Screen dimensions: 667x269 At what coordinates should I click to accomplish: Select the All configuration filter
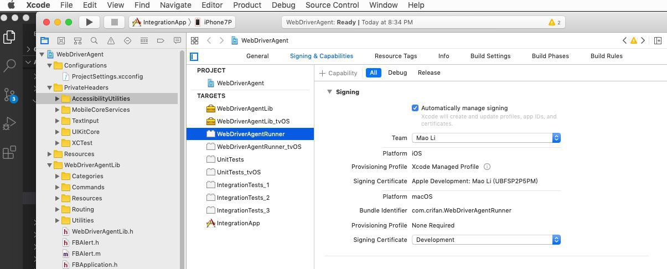tap(374, 73)
